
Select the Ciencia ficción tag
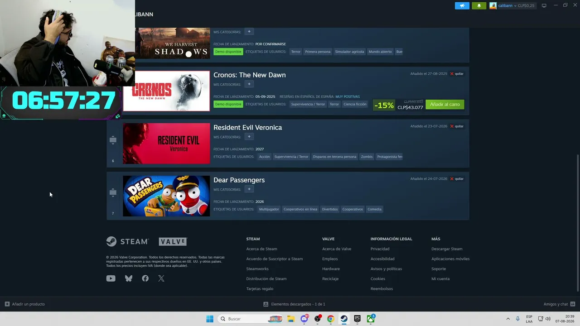[x=355, y=104]
